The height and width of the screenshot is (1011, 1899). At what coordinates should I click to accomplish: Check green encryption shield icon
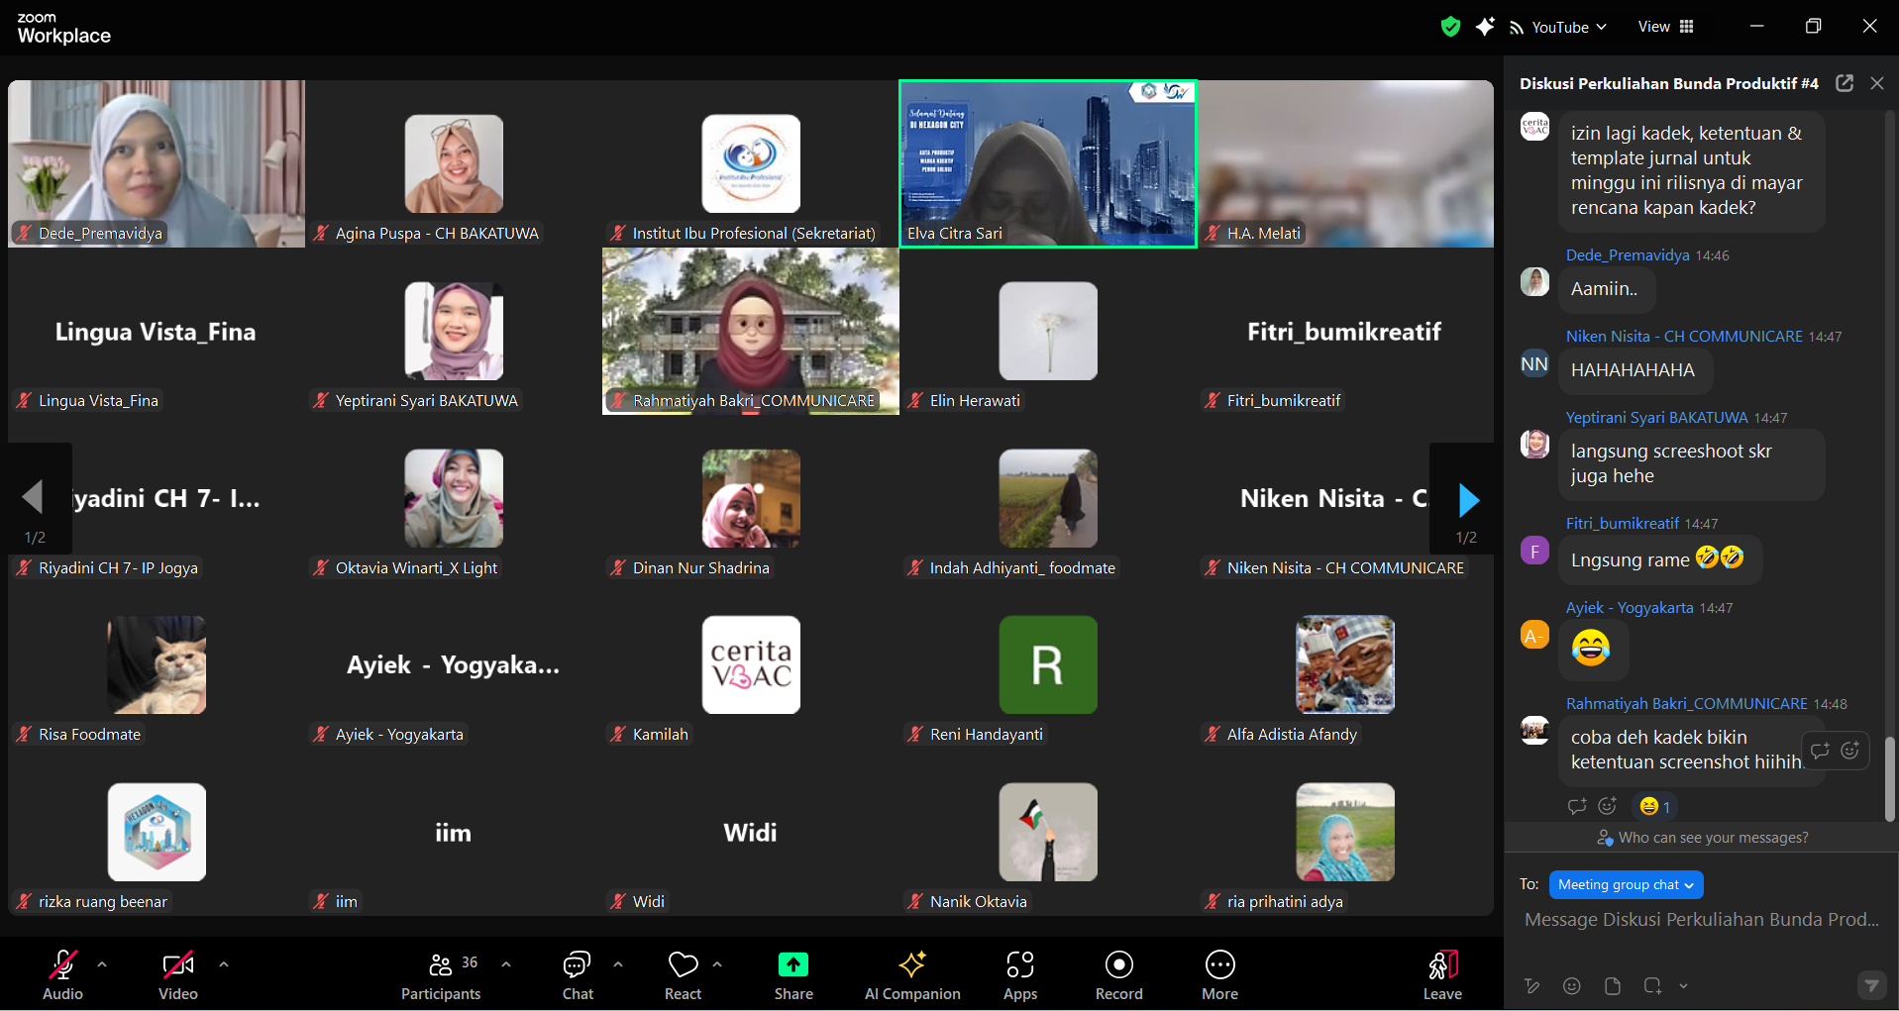click(1450, 27)
